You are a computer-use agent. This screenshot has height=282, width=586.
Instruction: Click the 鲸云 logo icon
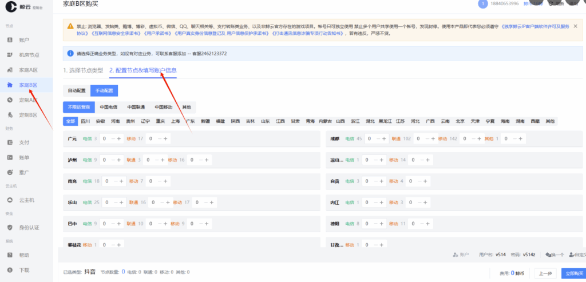(10, 6)
